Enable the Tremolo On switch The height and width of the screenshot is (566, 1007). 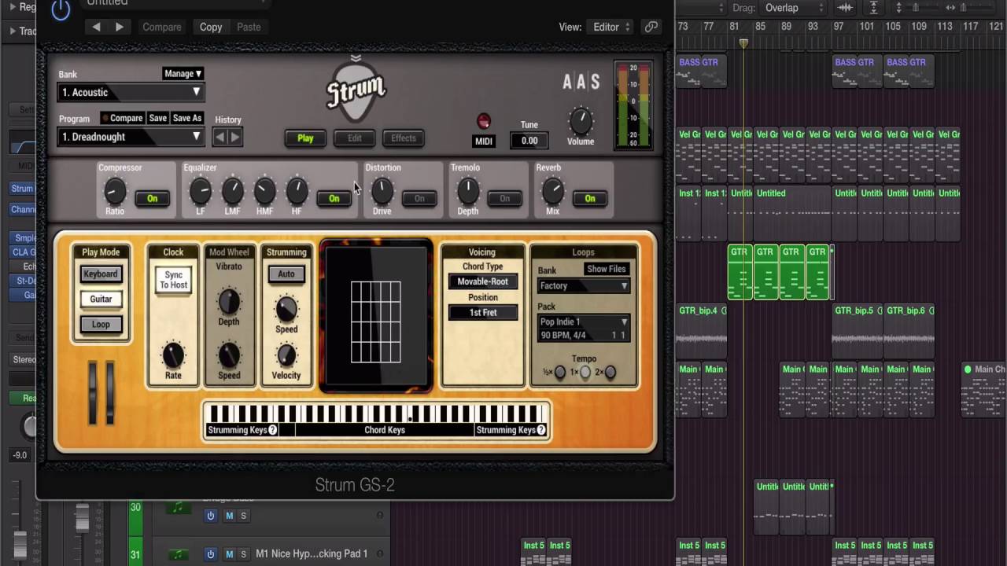coord(504,199)
